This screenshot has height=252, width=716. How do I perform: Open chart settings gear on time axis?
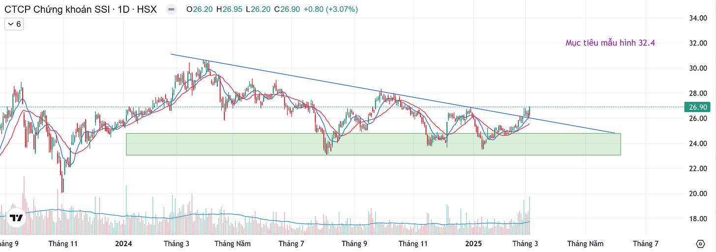point(701,244)
